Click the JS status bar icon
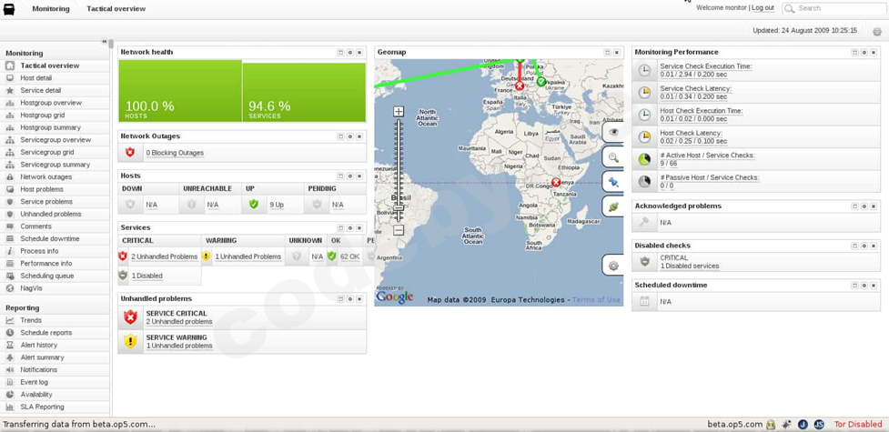889x432 pixels. (x=819, y=424)
